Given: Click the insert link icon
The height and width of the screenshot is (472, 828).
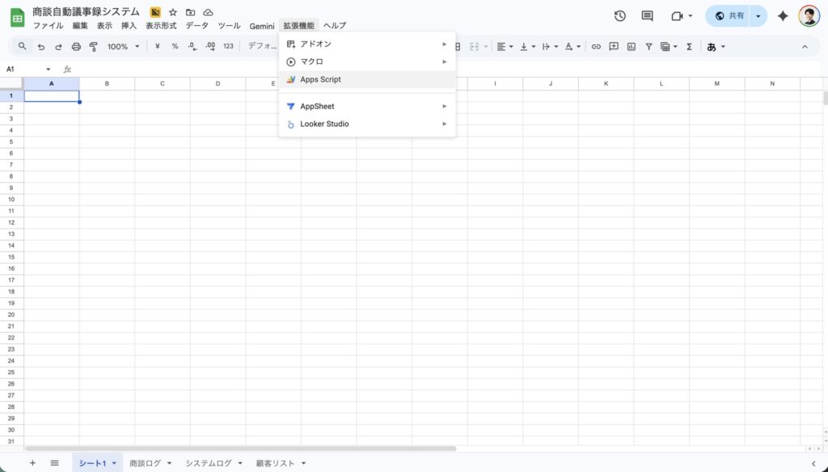Looking at the screenshot, I should [596, 47].
